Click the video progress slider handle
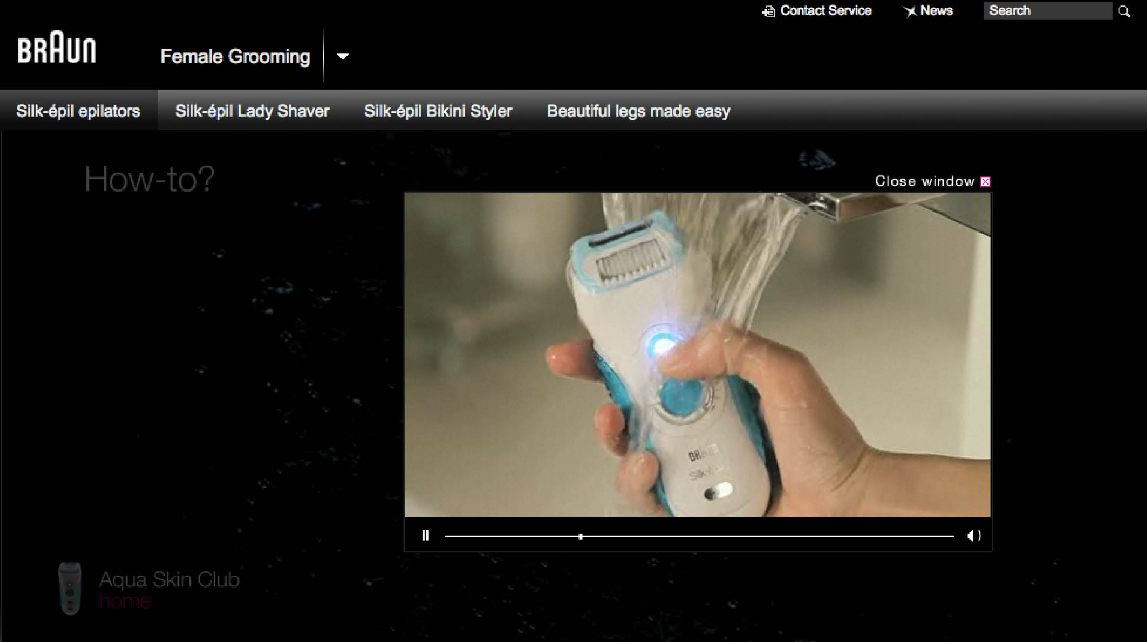This screenshot has height=642, width=1147. [x=581, y=537]
